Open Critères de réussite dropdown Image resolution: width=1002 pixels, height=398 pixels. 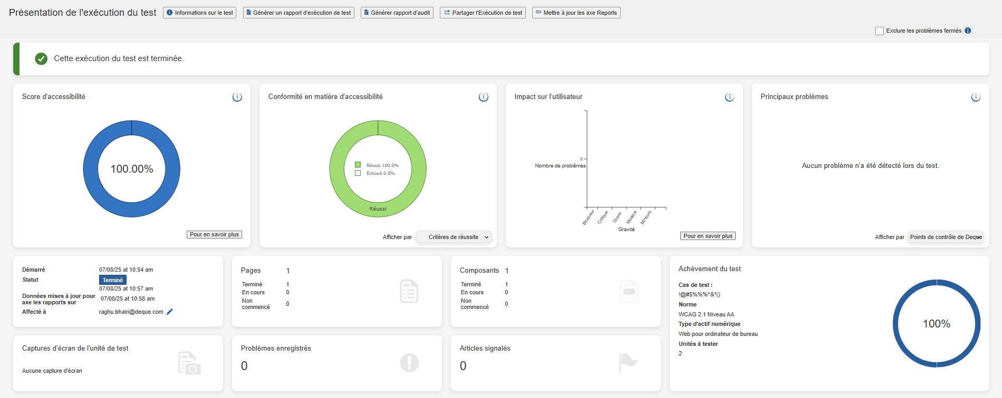(x=454, y=237)
